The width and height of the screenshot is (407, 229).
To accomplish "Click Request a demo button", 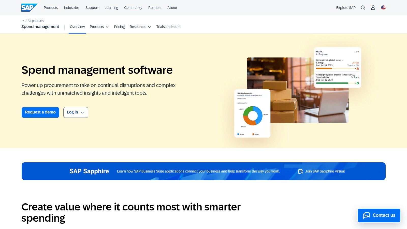I will click(x=40, y=112).
